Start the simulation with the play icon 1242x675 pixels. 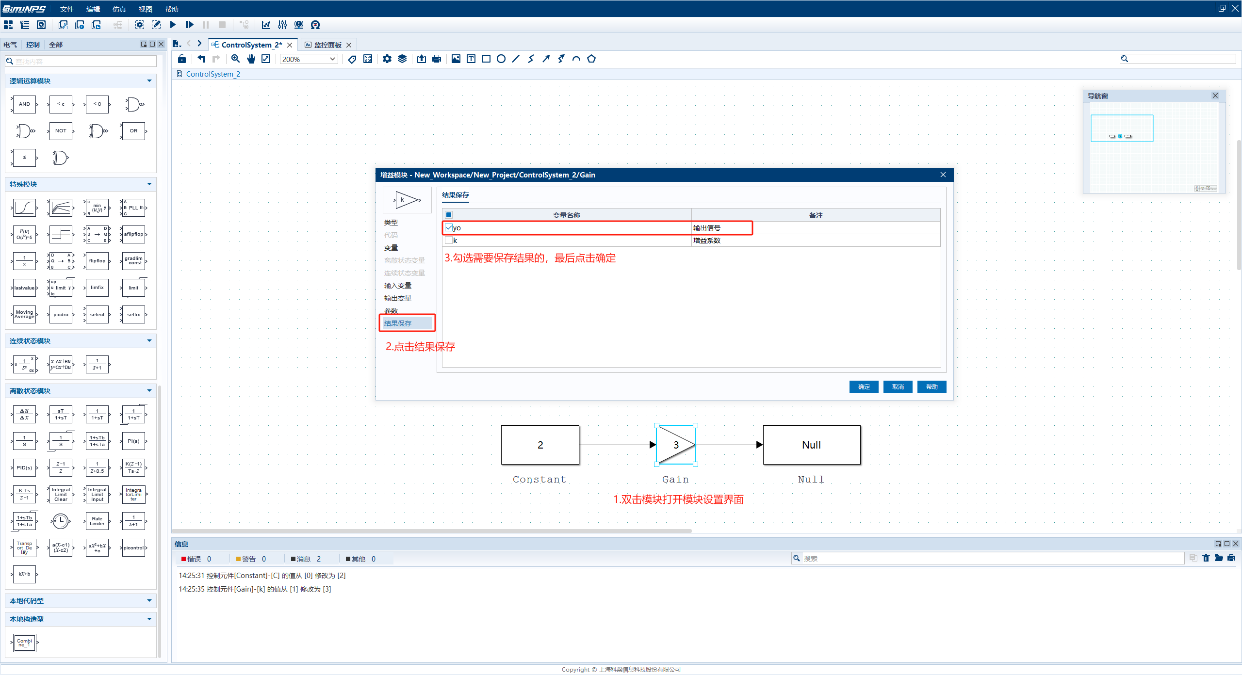(x=173, y=25)
